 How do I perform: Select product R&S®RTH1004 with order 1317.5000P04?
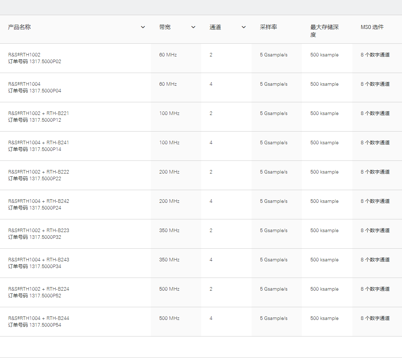(35, 87)
